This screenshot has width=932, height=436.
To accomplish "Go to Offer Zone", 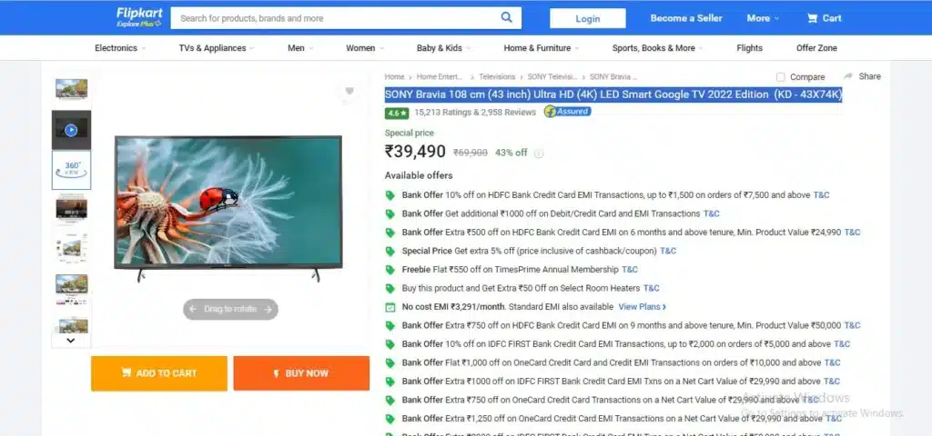I will point(816,48).
